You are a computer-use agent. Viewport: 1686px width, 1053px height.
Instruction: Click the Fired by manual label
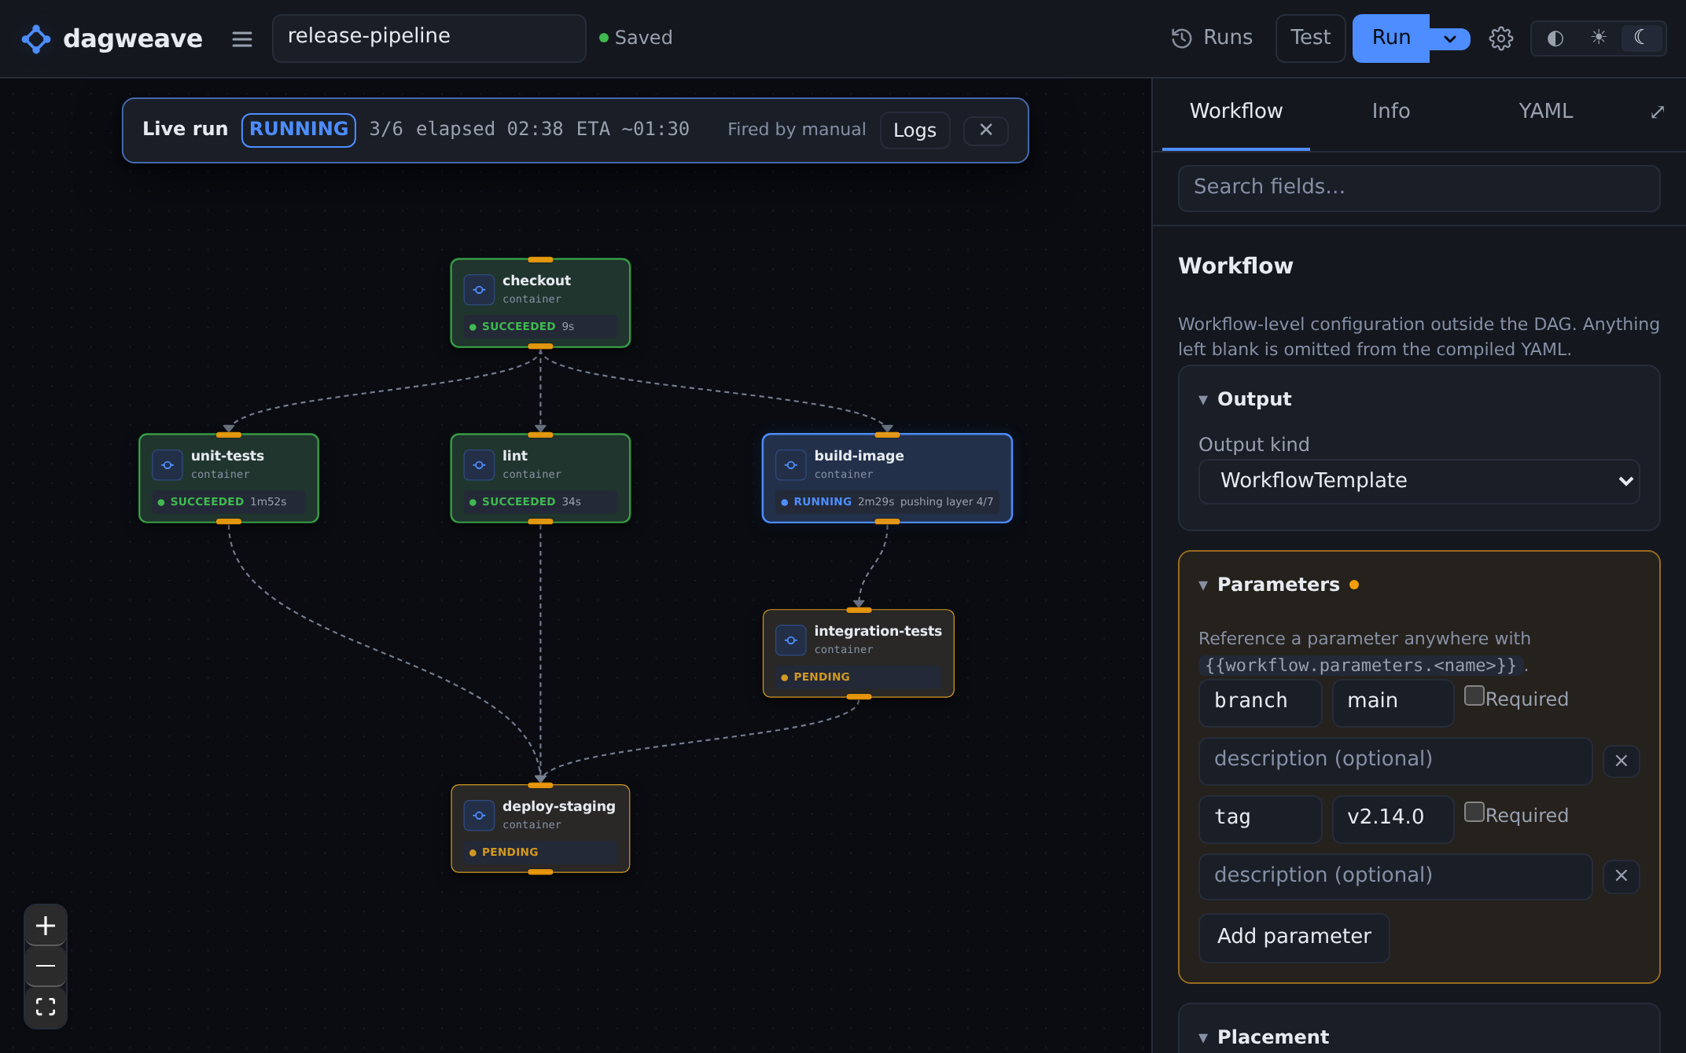click(x=797, y=130)
